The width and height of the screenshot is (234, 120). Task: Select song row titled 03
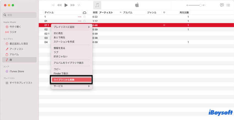click(x=136, y=38)
